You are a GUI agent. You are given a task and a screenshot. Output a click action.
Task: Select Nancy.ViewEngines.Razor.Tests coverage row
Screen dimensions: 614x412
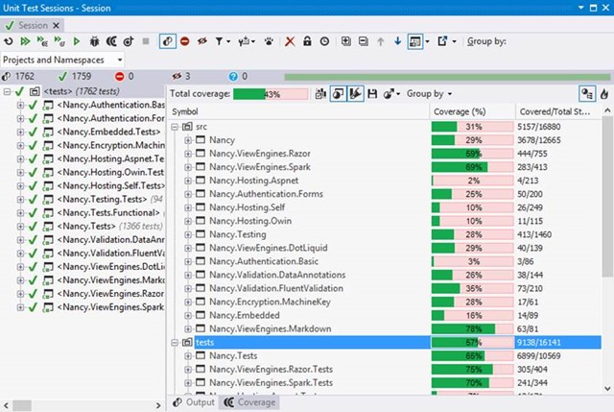[386, 370]
